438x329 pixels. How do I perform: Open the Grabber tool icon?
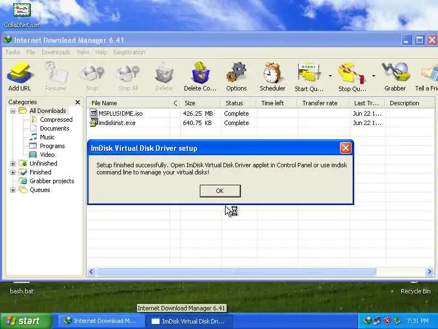coord(395,76)
